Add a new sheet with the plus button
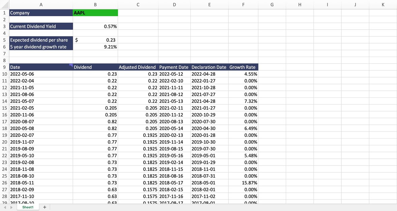Image resolution: width=397 pixels, height=211 pixels. (44, 207)
